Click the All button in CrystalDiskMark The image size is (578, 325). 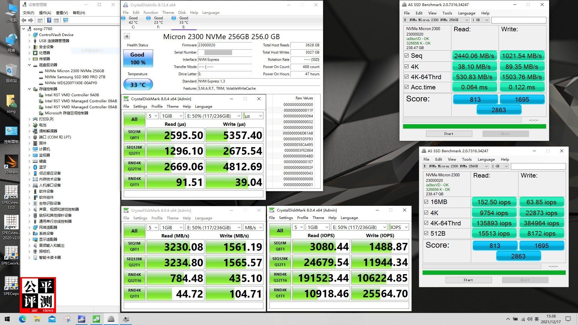point(134,119)
